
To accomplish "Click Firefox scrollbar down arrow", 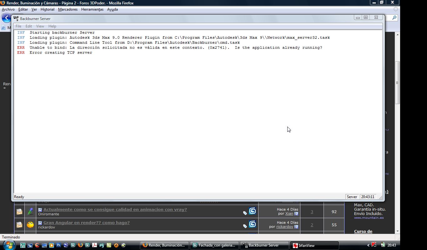I will pyautogui.click(x=398, y=231).
